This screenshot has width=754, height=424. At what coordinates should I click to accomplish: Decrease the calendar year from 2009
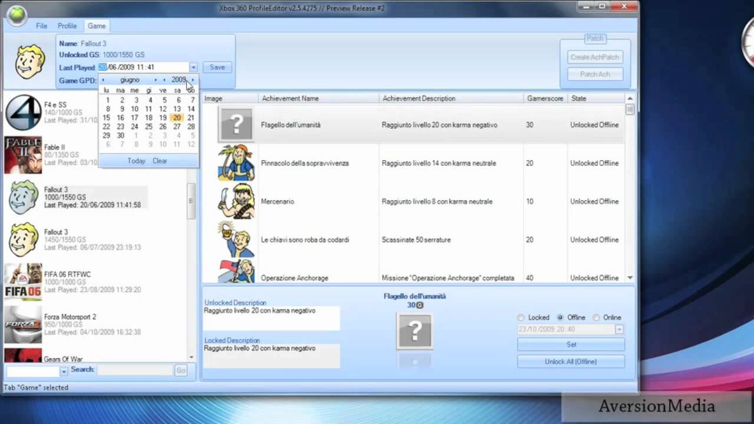click(164, 80)
